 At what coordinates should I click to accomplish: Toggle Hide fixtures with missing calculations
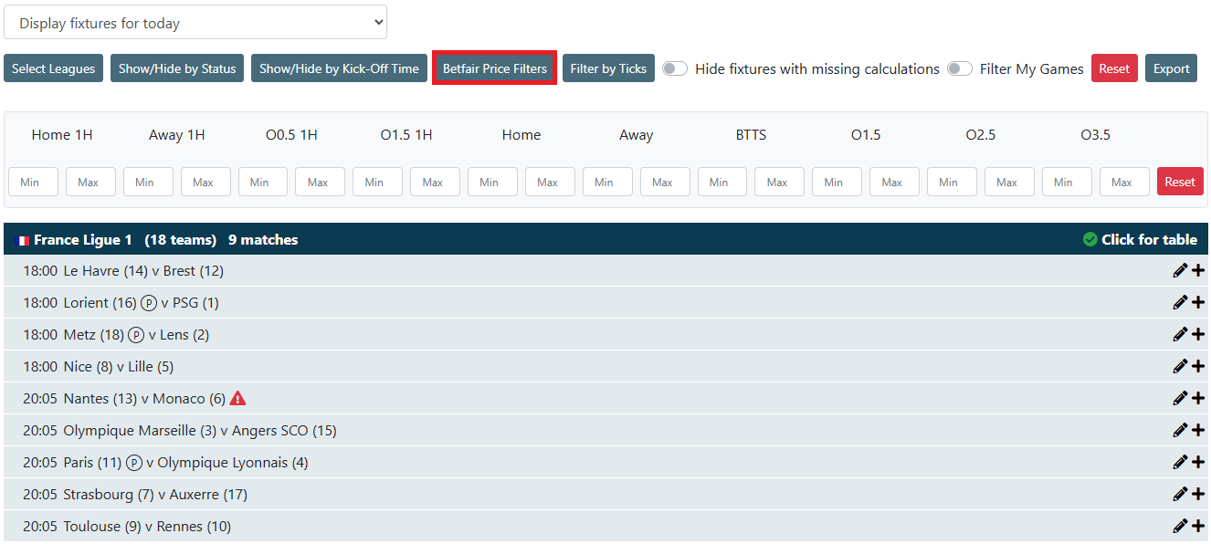tap(675, 68)
